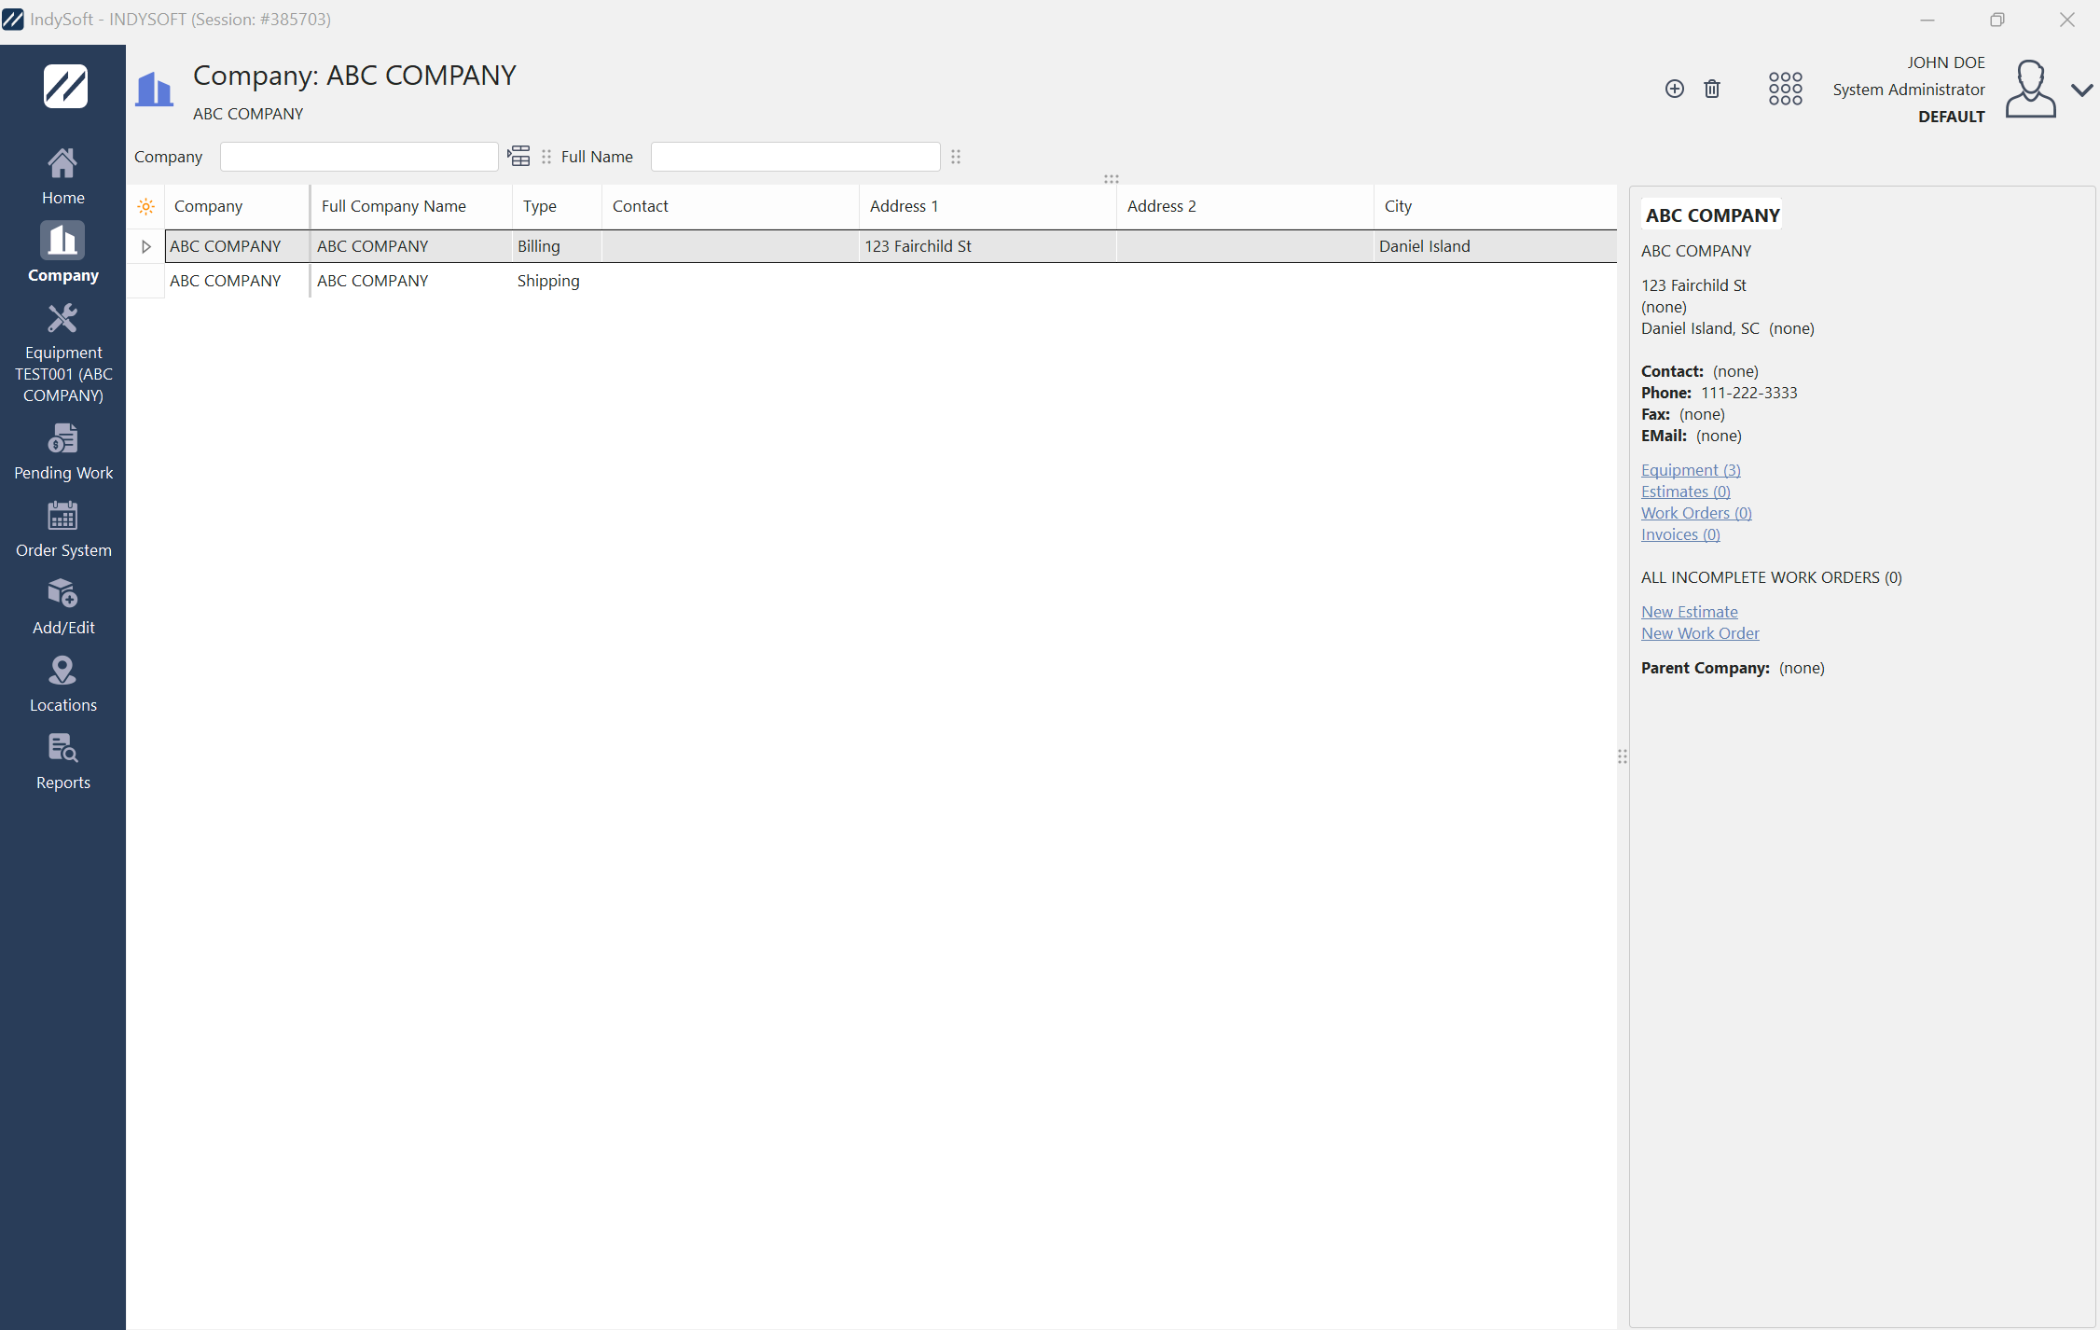Click the IndySoft icon in the title bar

point(13,19)
